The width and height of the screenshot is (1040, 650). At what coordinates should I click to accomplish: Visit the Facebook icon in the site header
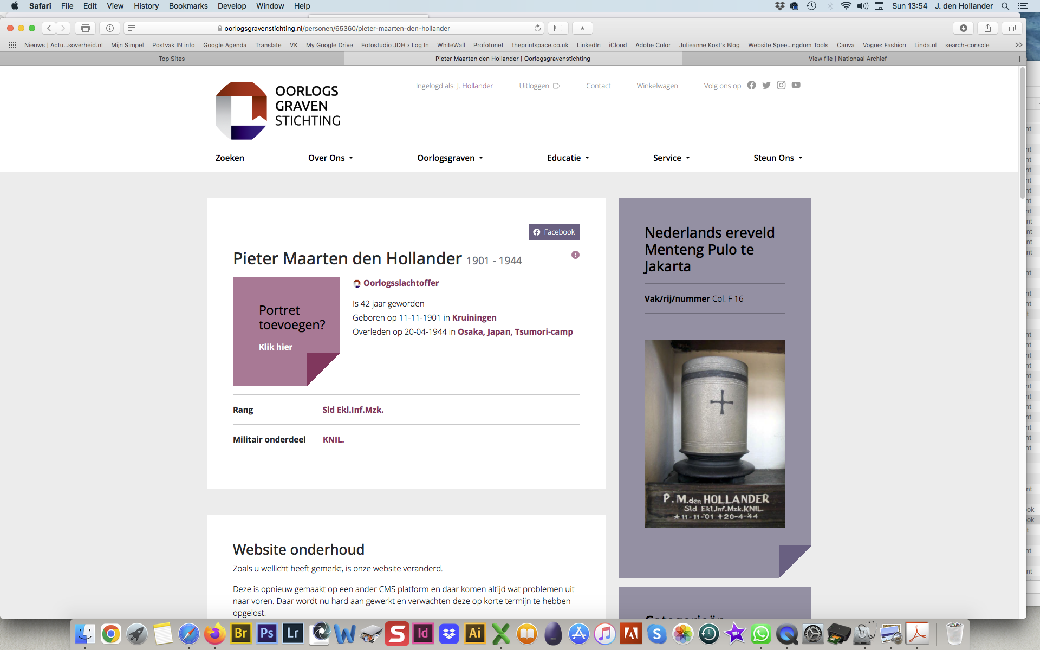click(x=751, y=85)
